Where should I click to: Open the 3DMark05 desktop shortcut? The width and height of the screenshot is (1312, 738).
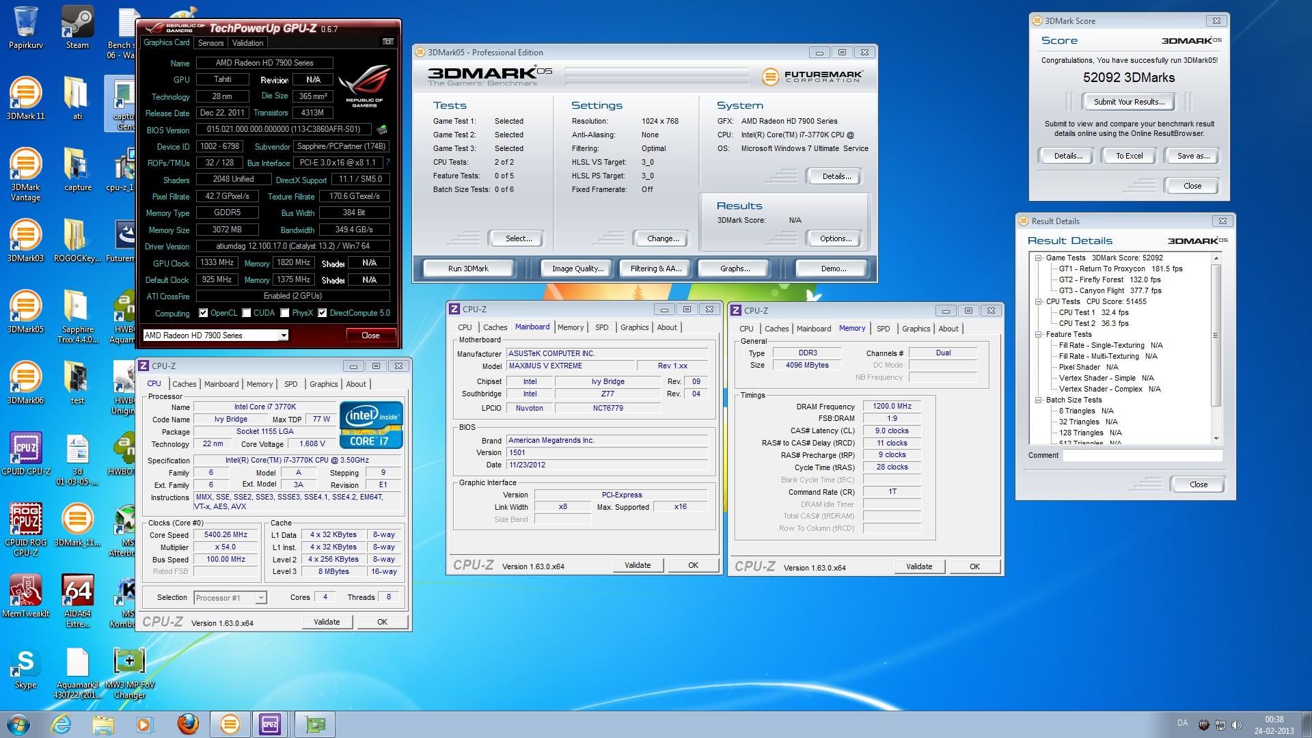pyautogui.click(x=25, y=311)
